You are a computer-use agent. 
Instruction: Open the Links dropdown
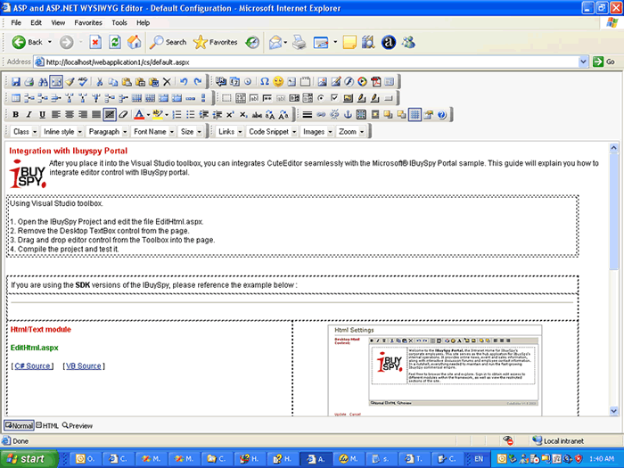pyautogui.click(x=230, y=132)
